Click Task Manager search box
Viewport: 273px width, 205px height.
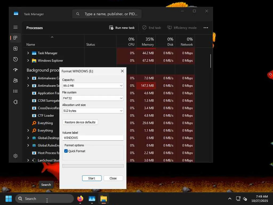(107, 14)
